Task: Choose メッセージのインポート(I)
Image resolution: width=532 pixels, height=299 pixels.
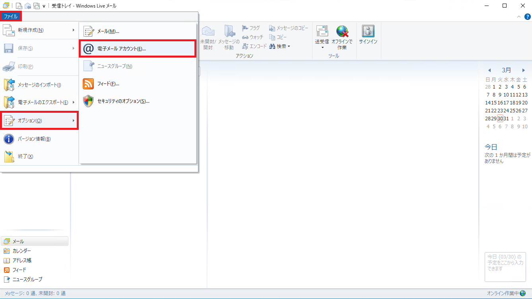Action: [x=39, y=85]
